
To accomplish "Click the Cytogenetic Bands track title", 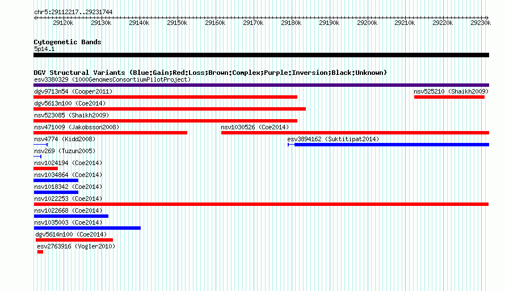I will click(x=68, y=42).
